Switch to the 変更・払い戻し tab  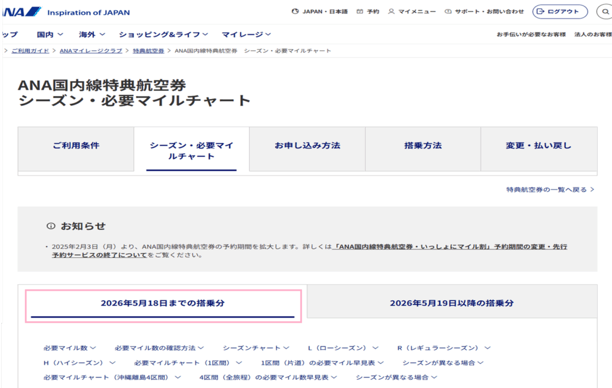538,149
